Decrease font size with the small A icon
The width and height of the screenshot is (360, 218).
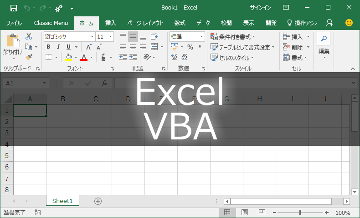[99, 47]
